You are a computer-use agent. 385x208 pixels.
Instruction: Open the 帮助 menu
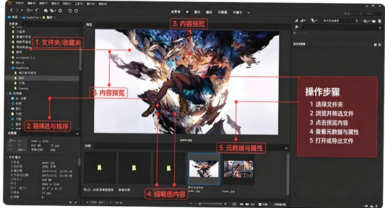(103, 4)
